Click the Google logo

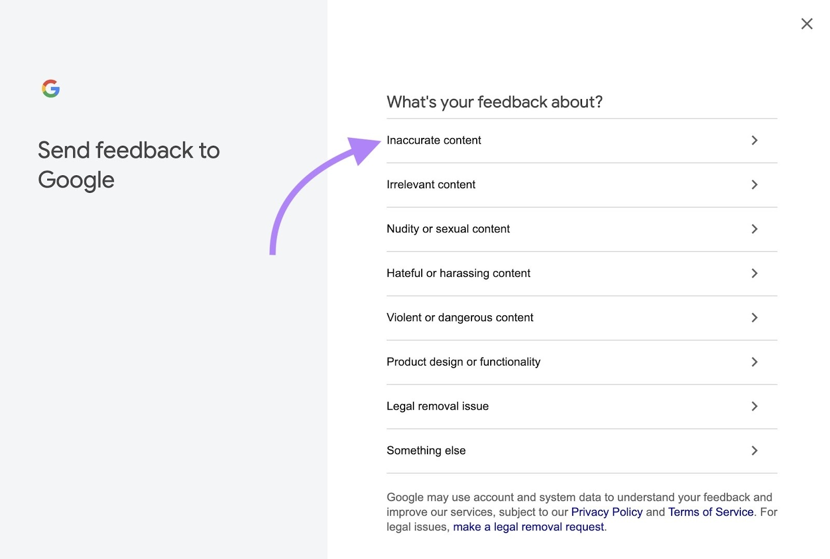(x=50, y=88)
